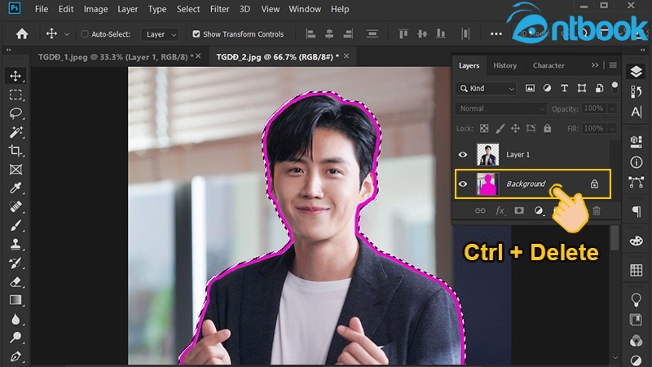This screenshot has height=367, width=652.
Task: Select the Rectangular Marquee tool
Action: click(15, 95)
